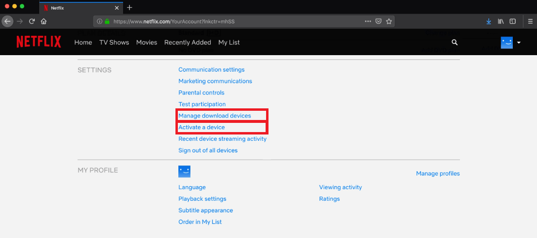Bookmark this page with star icon
The width and height of the screenshot is (537, 238).
[389, 21]
